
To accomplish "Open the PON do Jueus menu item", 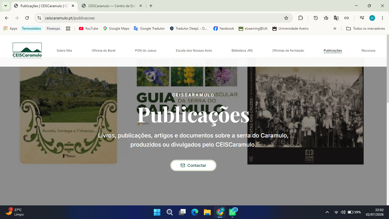I will 146,50.
